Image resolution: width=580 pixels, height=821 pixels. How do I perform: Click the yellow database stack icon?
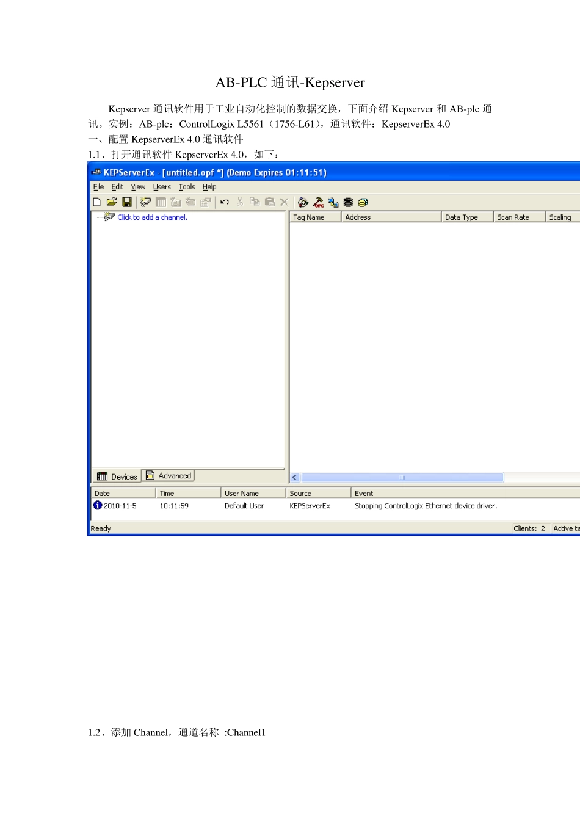coord(363,202)
